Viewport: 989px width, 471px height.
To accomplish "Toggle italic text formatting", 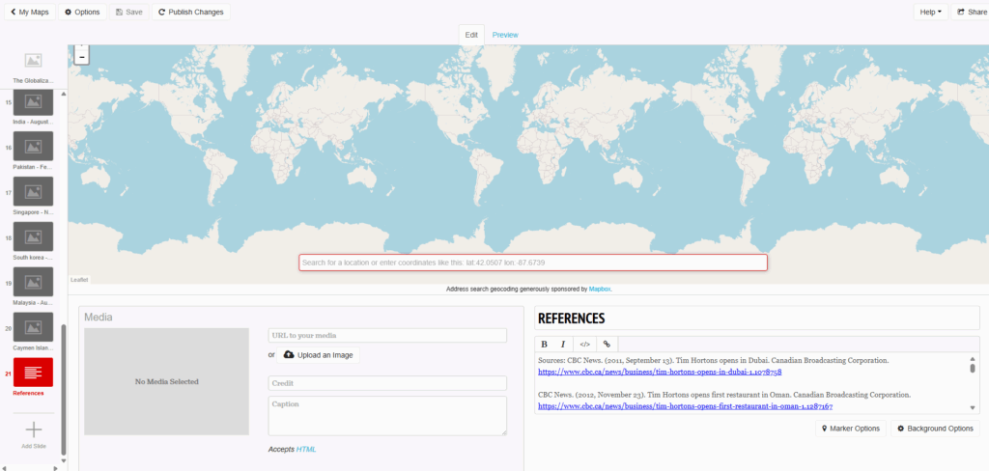I will pos(563,344).
